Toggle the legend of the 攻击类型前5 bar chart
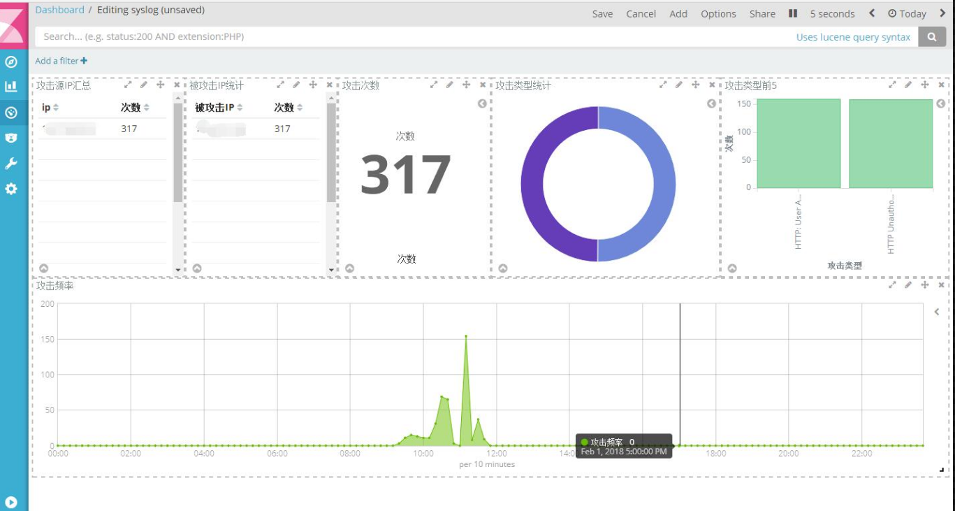 tap(940, 103)
